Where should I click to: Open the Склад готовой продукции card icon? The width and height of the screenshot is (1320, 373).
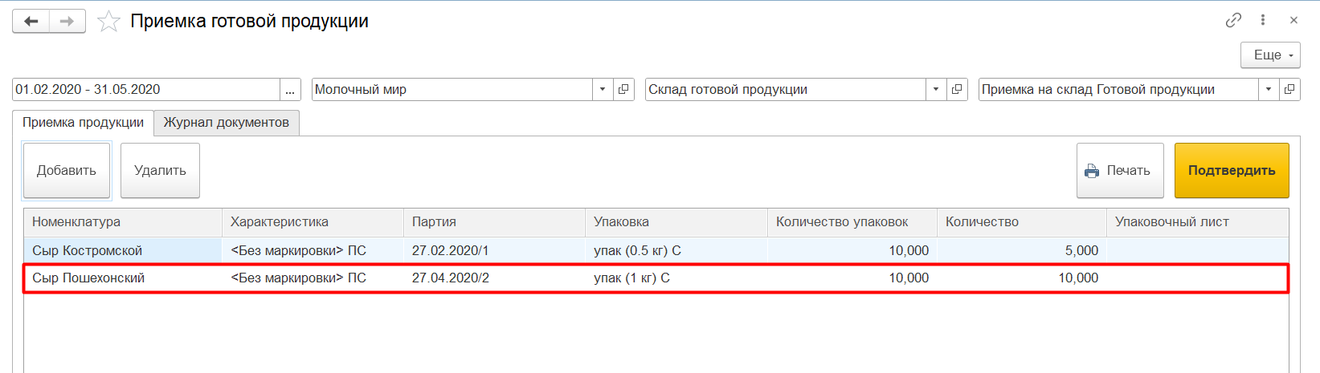click(x=957, y=90)
